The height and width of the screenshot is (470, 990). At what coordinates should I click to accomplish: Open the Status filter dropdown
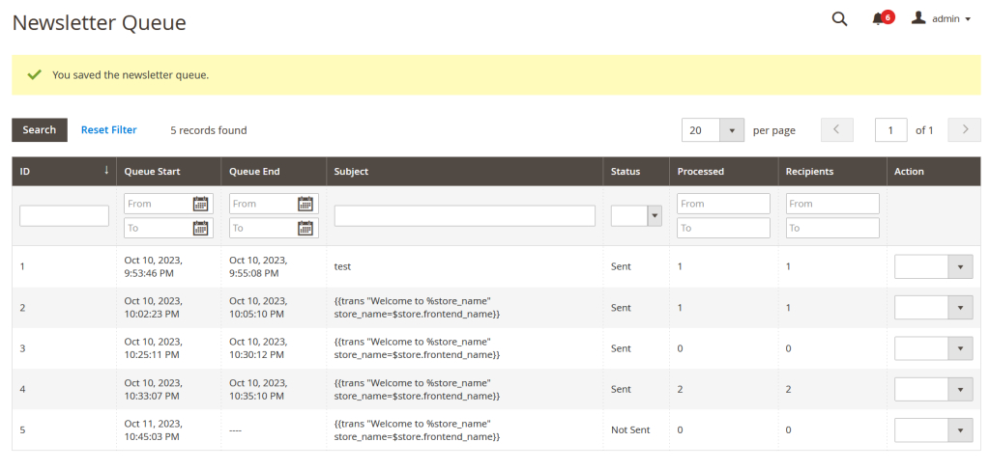click(636, 215)
